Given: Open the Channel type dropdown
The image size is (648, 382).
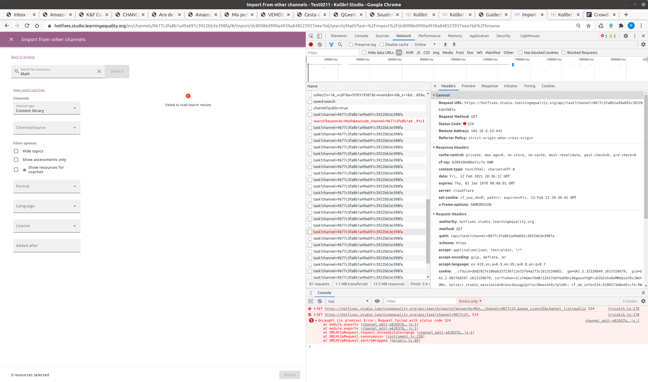Looking at the screenshot, I should 47,108.
